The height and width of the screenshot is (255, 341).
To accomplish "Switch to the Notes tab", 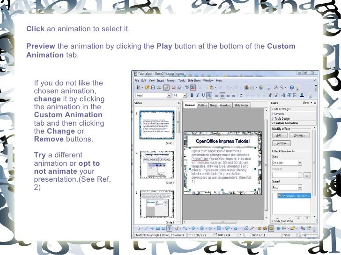I will coord(214,105).
